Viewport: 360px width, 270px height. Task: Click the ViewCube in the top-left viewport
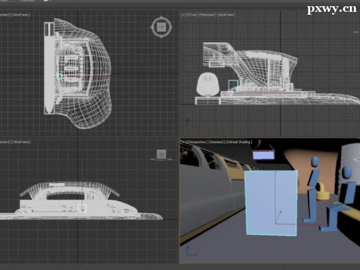(x=161, y=26)
